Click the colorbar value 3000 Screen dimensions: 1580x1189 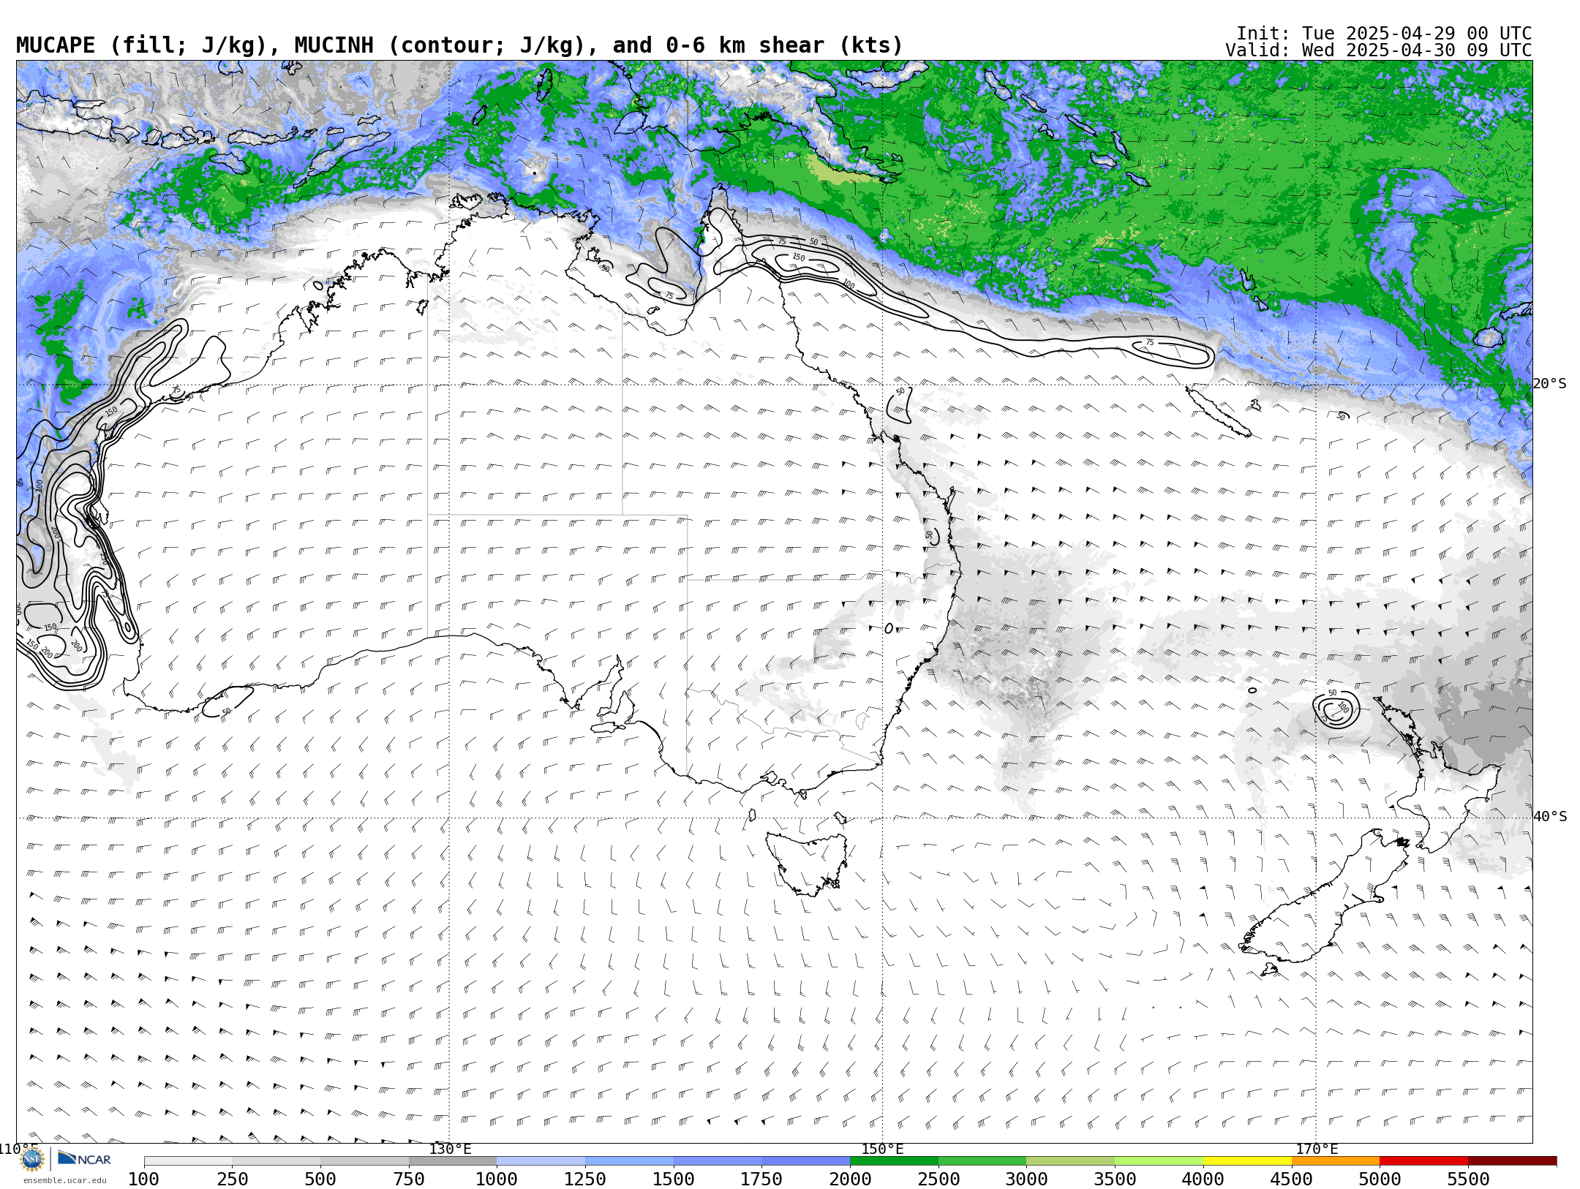pos(1026,1179)
